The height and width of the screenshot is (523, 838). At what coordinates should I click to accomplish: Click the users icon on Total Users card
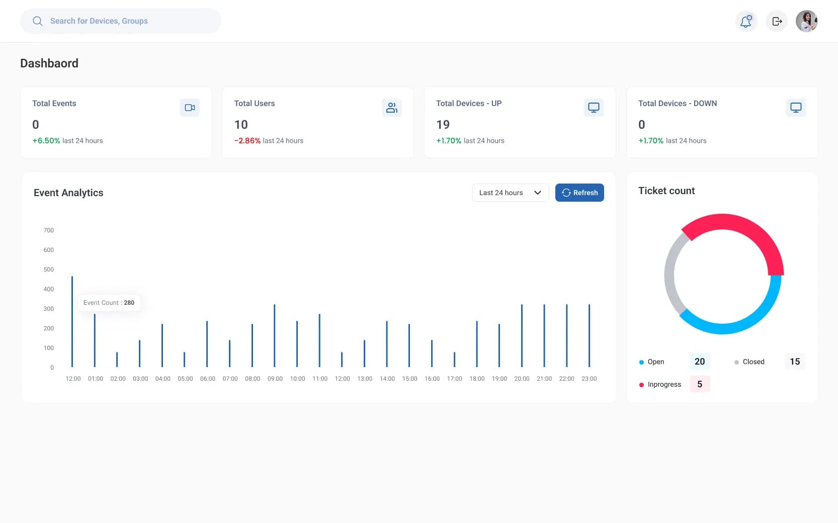pos(392,107)
